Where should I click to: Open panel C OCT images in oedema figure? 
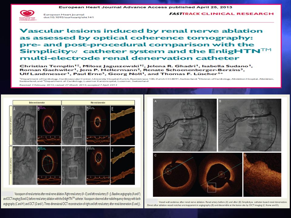point(198,175)
